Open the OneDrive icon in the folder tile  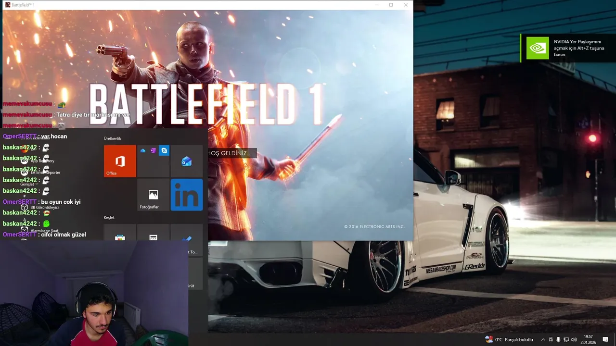point(143,150)
